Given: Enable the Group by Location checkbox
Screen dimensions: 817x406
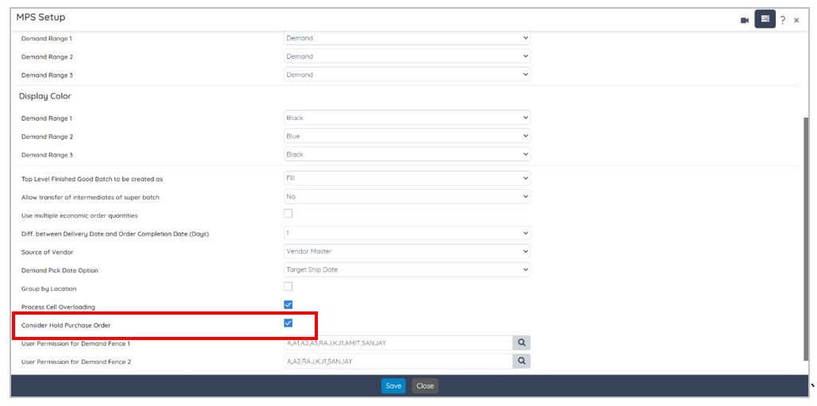Looking at the screenshot, I should pos(288,287).
